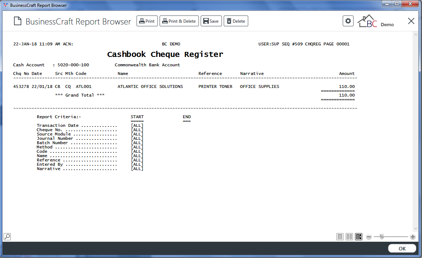This screenshot has height=258, width=422.
Task: Click the Narrative column header
Action: [x=252, y=74]
